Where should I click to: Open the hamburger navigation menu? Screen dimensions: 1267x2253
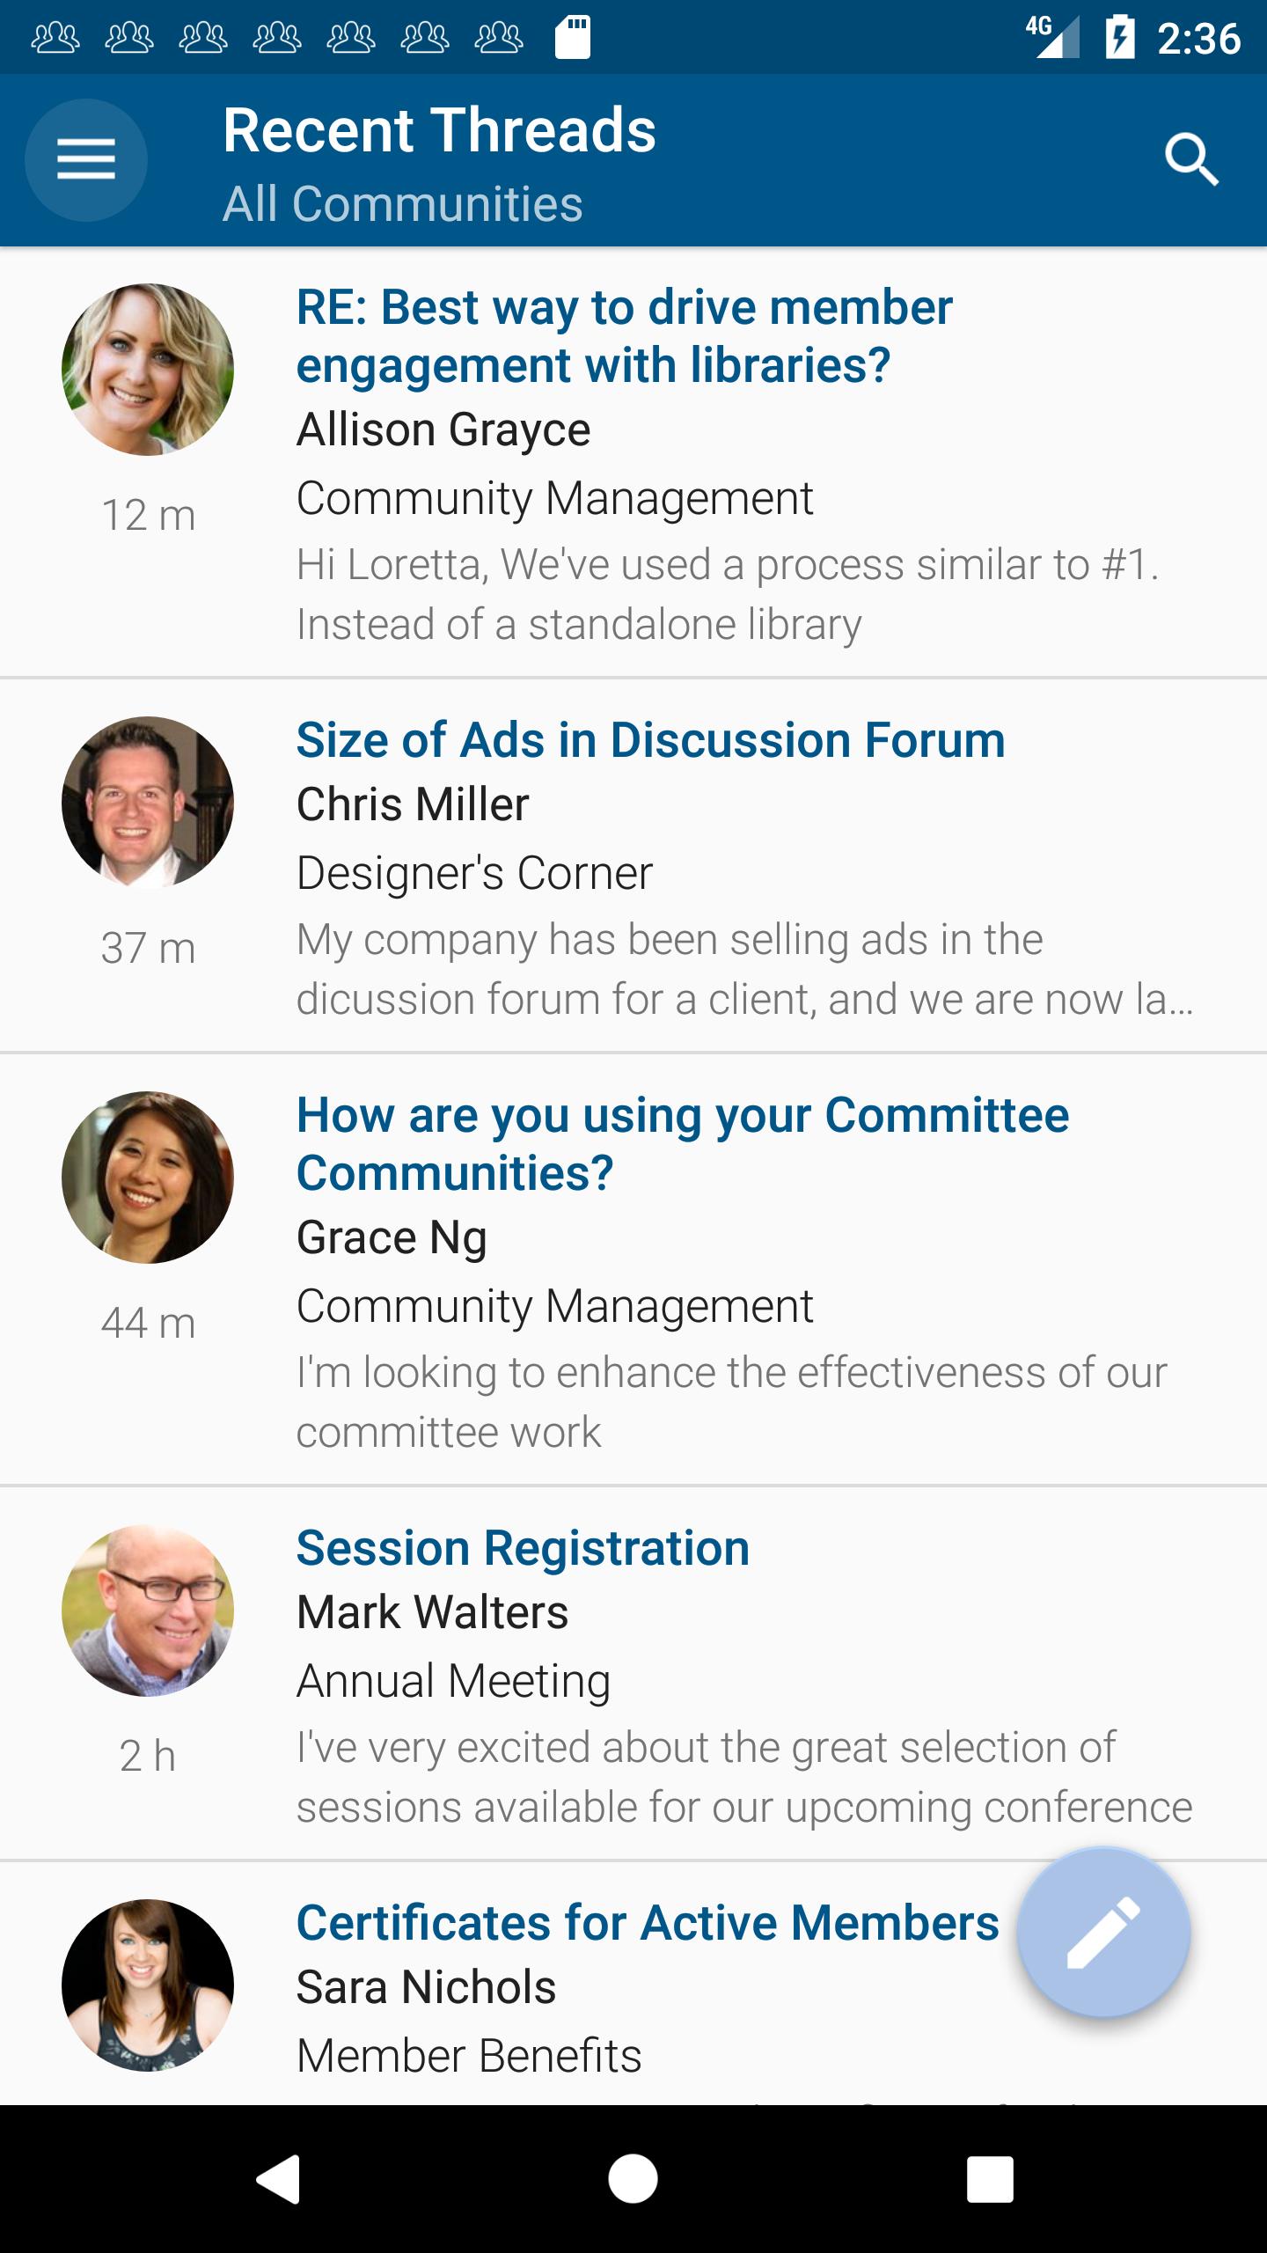85,160
